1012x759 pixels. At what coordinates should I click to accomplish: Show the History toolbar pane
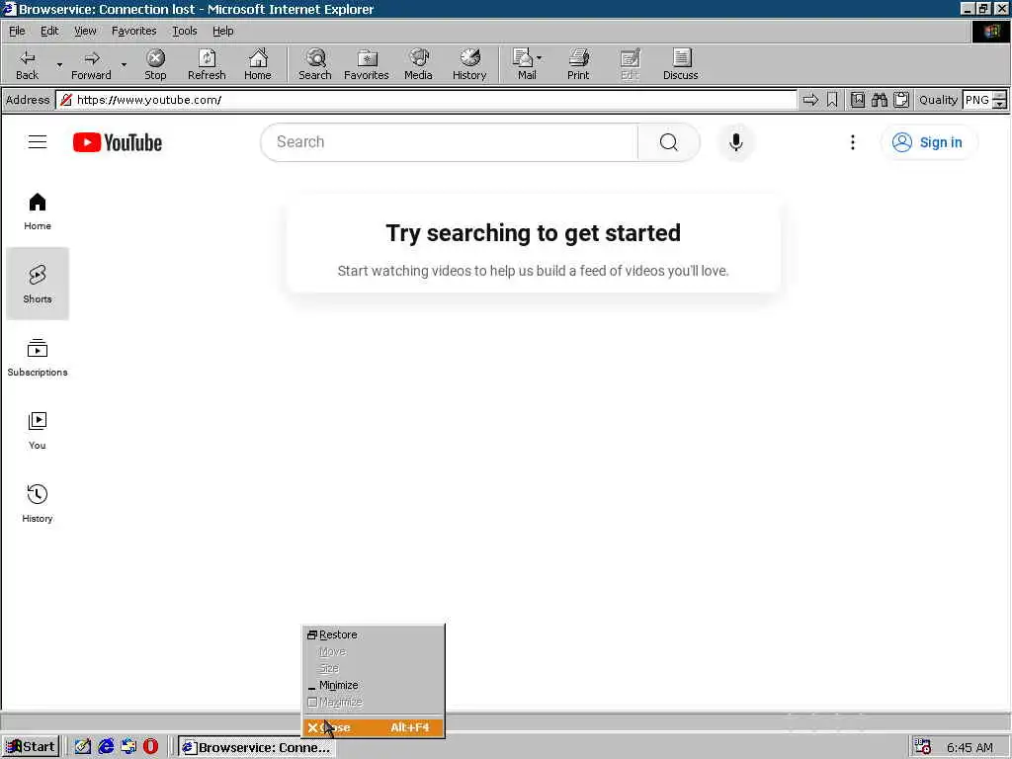tap(469, 64)
